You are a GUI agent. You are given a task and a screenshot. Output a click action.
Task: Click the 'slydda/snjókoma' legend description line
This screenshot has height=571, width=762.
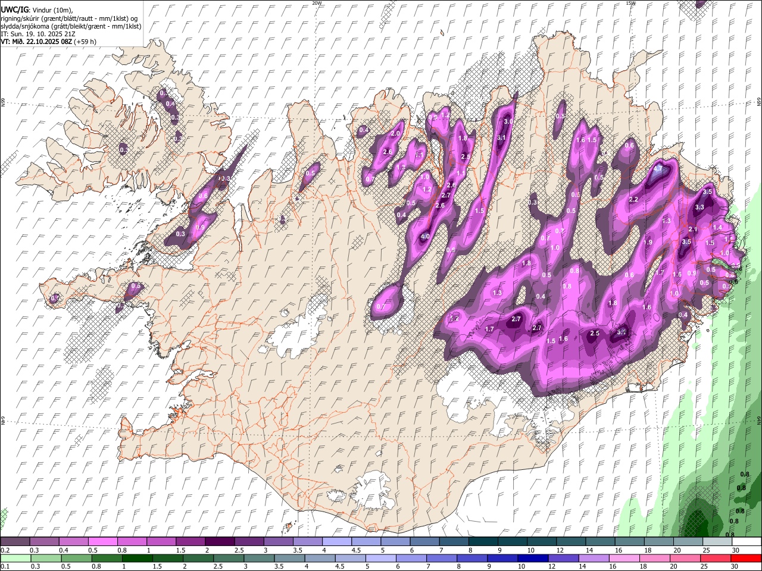[71, 26]
